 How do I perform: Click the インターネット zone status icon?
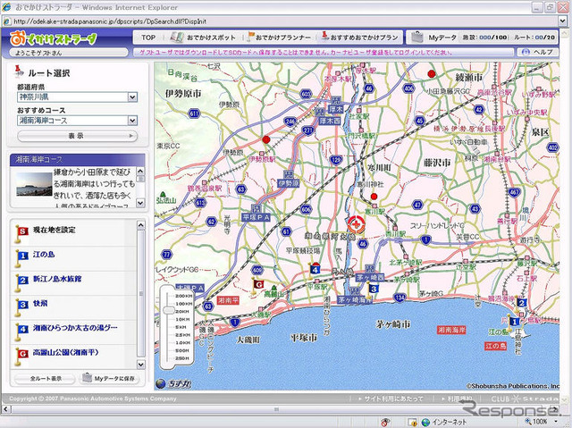coord(425,422)
